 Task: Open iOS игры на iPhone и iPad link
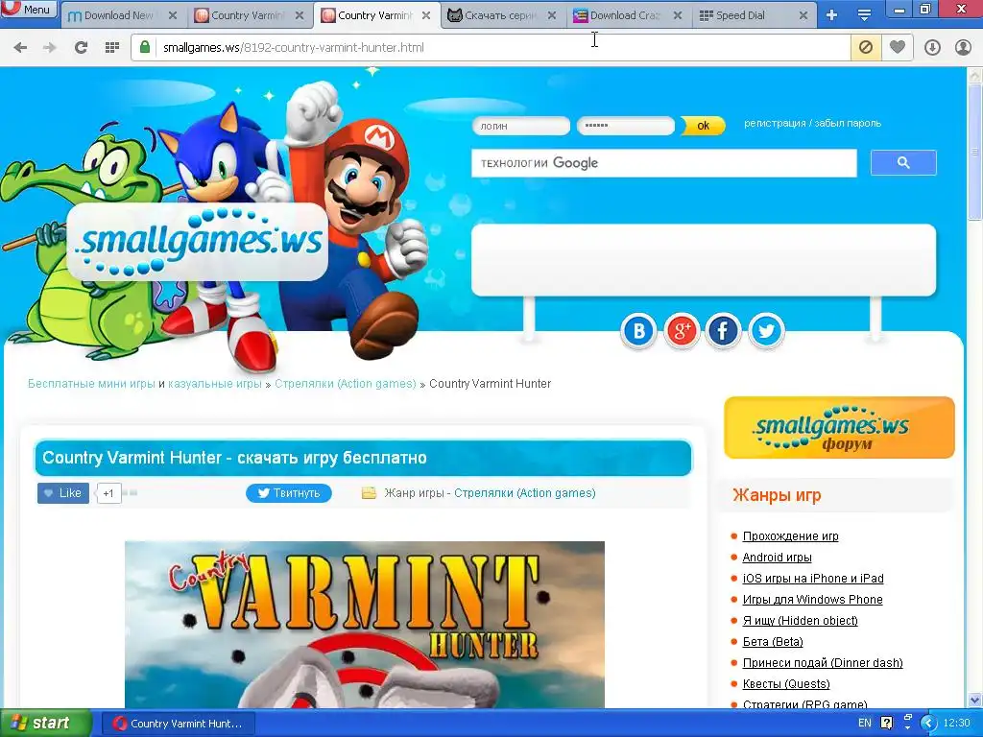click(813, 579)
